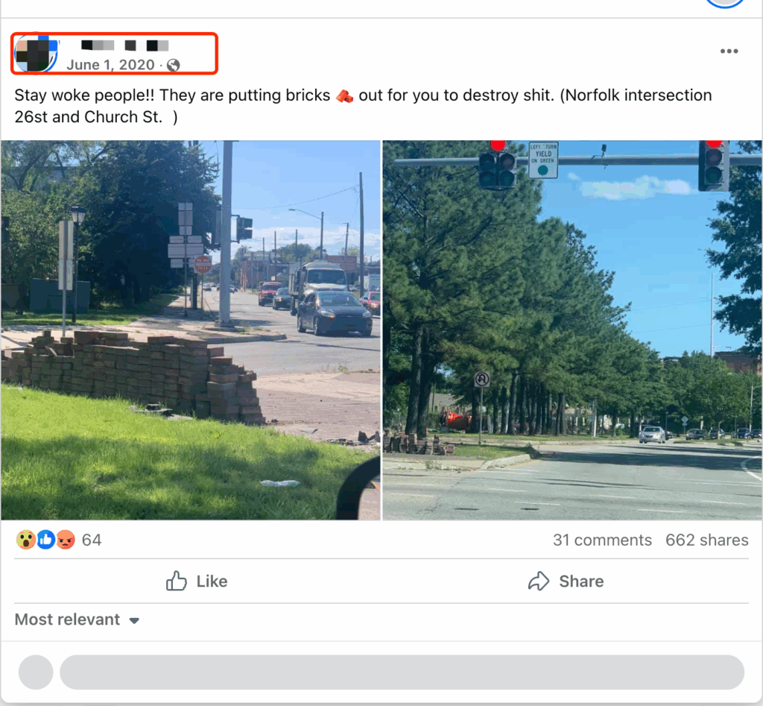View the 64 reactions count

click(x=92, y=540)
